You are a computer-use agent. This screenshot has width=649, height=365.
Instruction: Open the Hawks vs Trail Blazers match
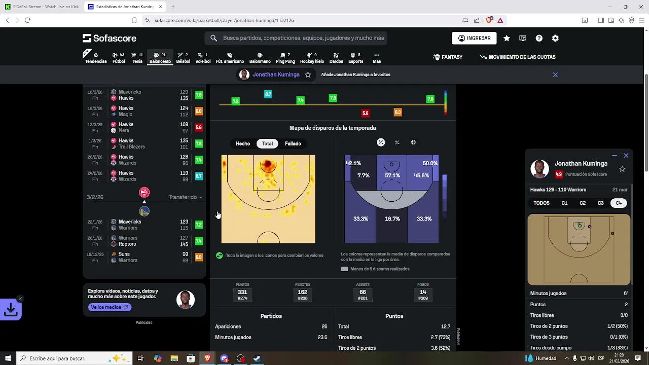click(144, 144)
